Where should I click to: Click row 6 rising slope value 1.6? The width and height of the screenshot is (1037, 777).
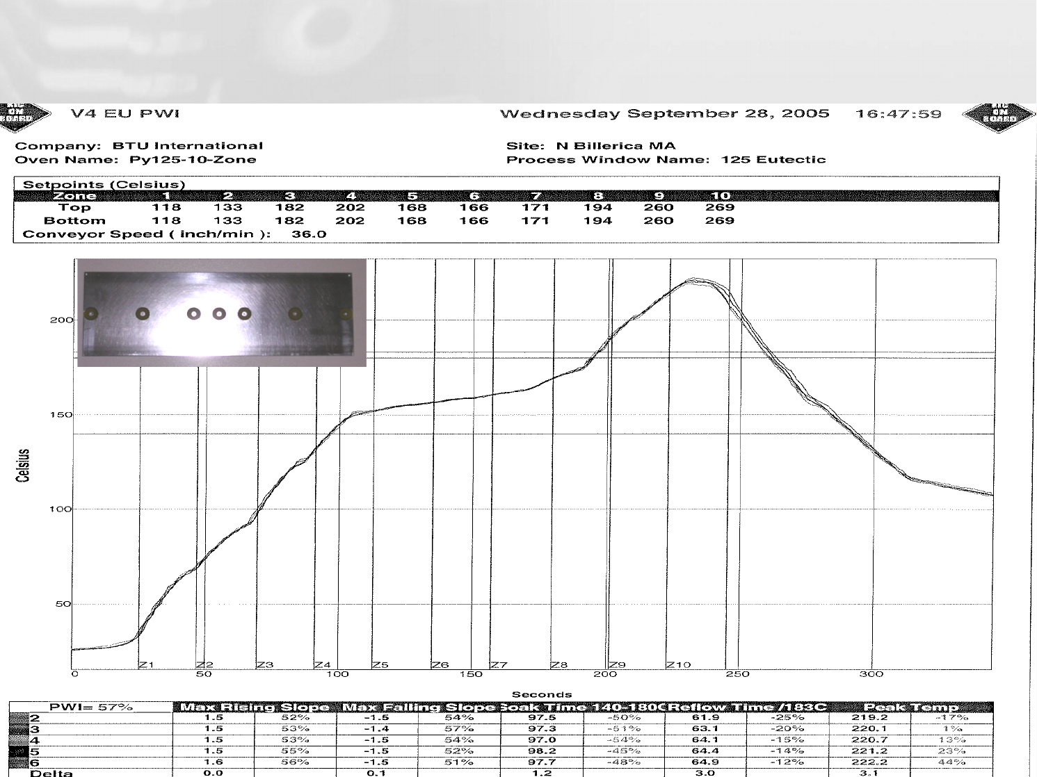(214, 762)
